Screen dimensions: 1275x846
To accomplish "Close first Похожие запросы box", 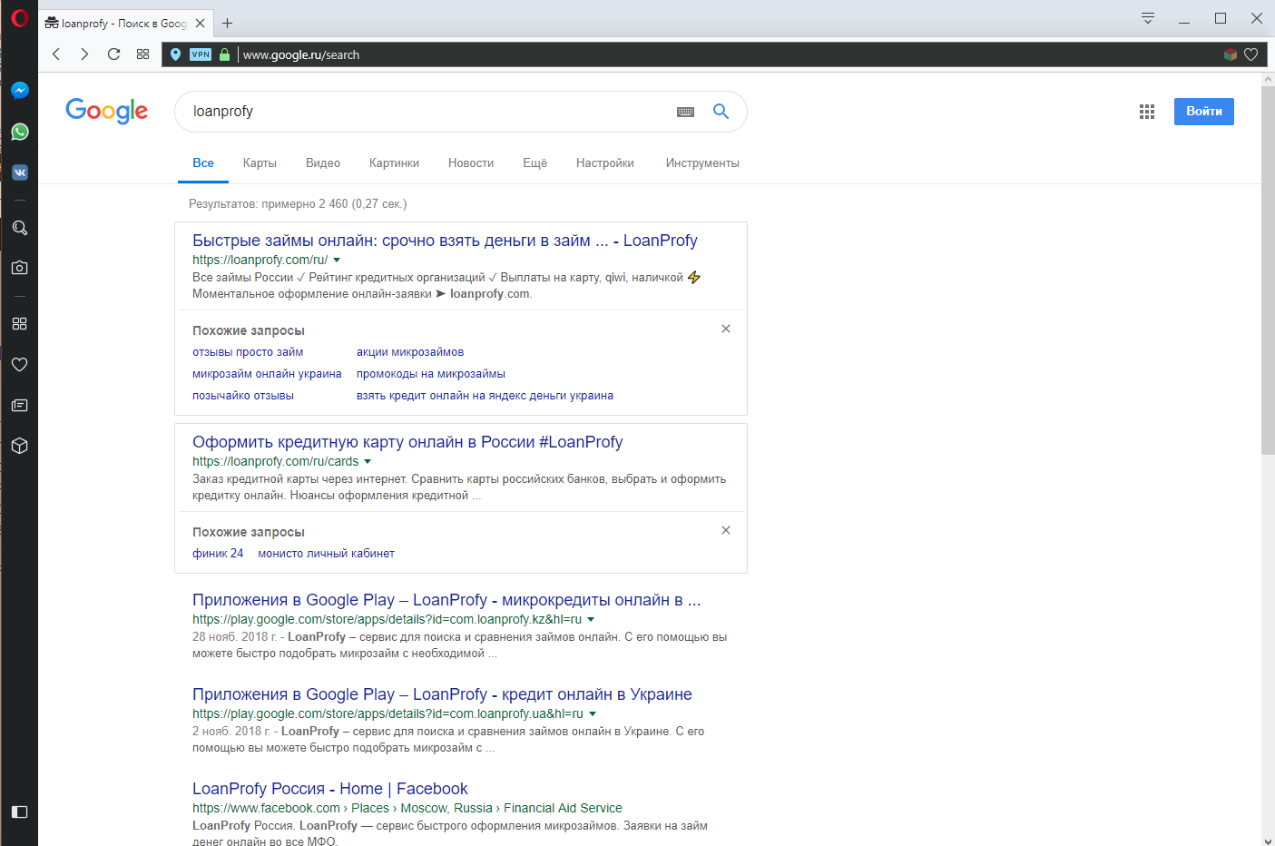I will pos(726,329).
